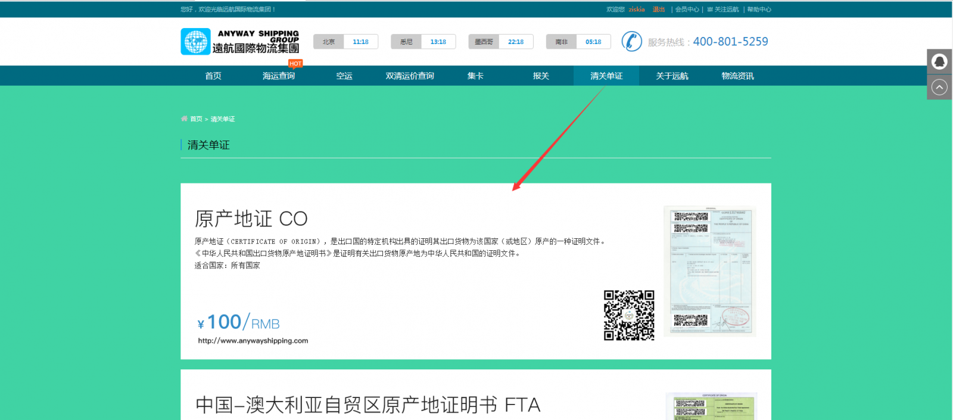Click the 退出 logout link
Viewport: 953px width, 420px height.
[x=658, y=10]
